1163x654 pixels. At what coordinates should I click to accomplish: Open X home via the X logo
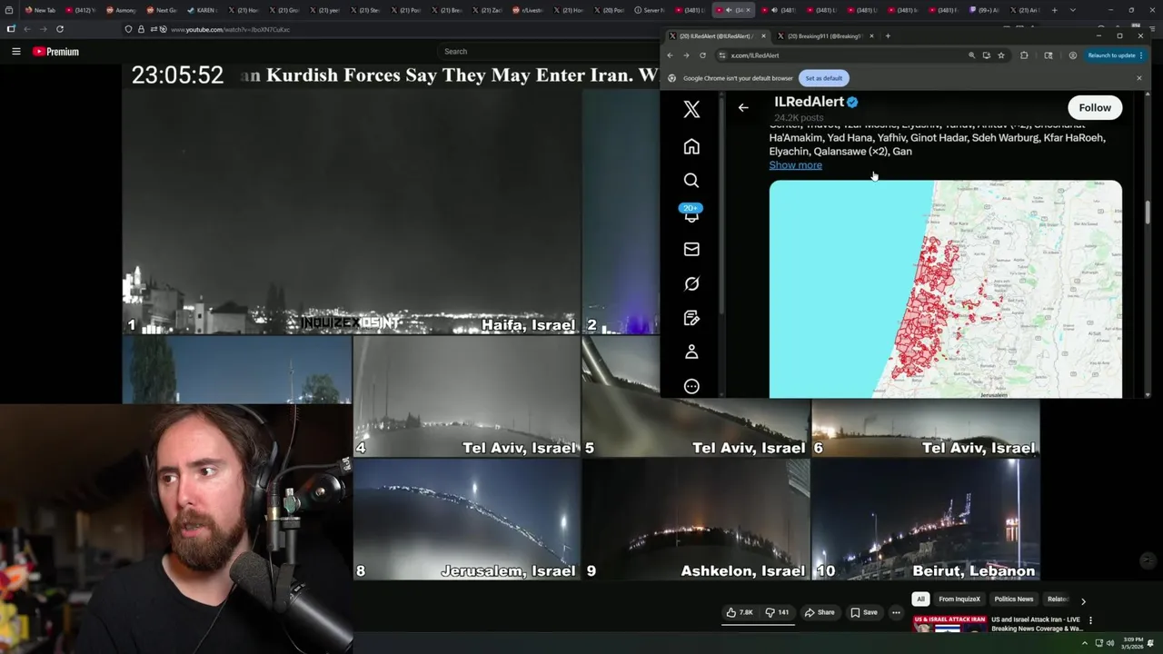[x=691, y=110]
